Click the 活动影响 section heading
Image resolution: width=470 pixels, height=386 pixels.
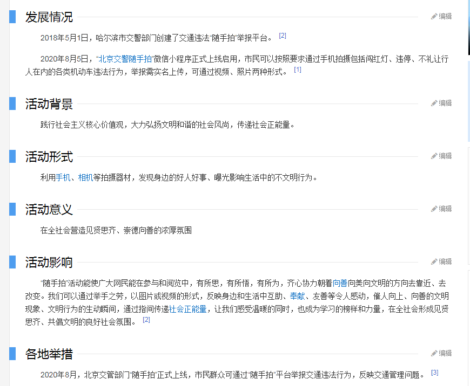coord(49,262)
